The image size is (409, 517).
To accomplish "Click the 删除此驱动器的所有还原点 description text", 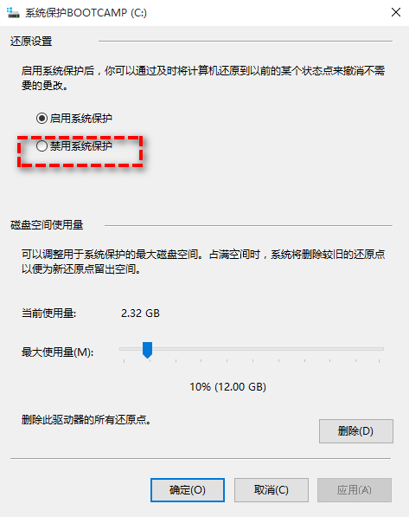I will [86, 420].
